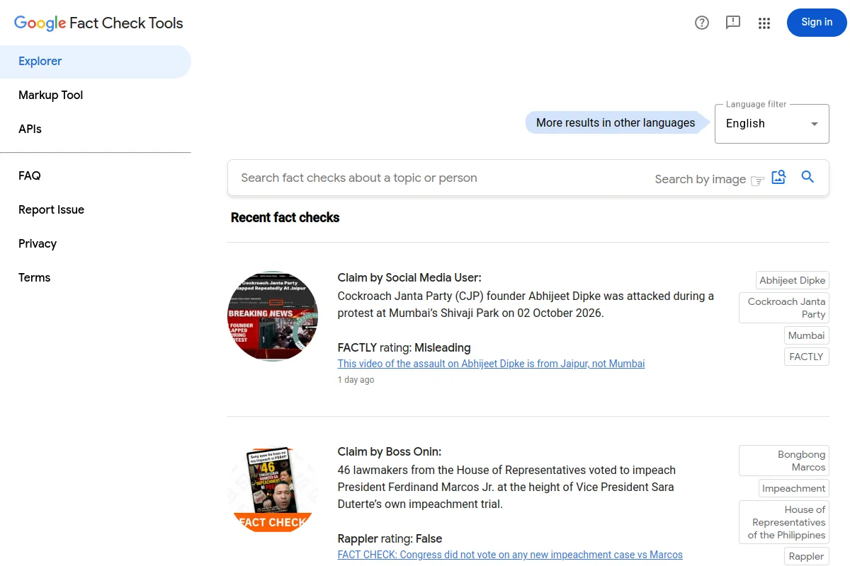Click the Fact Check thumbnail of the Boss Onin claim
The height and width of the screenshot is (566, 850).
[x=273, y=490]
